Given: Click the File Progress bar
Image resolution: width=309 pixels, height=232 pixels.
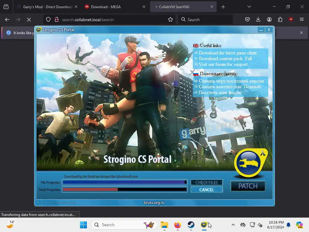Looking at the screenshot, I should coord(125,182).
